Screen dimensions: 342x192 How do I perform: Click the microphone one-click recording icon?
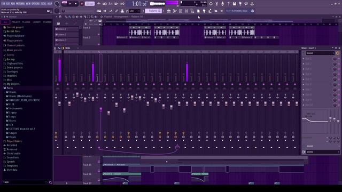(222, 4)
